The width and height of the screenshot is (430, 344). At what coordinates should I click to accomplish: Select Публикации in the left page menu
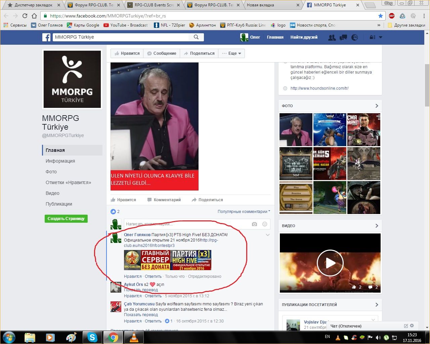tap(59, 204)
